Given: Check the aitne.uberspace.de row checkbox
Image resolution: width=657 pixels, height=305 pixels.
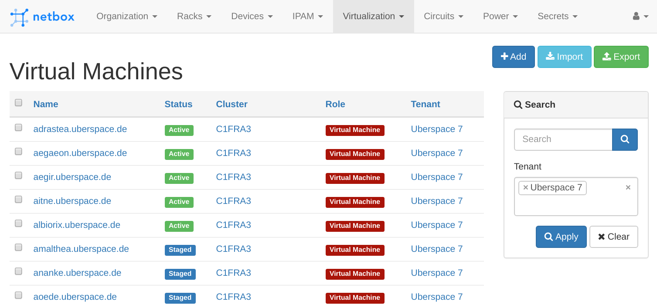Looking at the screenshot, I should (18, 200).
